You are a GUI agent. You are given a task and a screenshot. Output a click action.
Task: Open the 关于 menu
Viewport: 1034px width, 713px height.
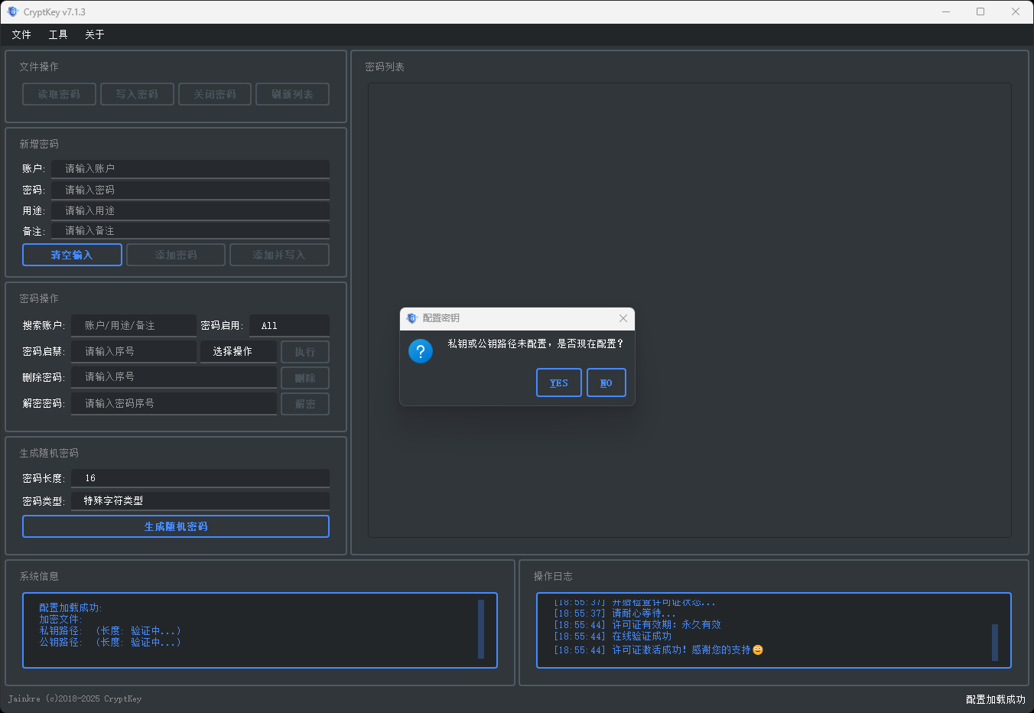[95, 34]
